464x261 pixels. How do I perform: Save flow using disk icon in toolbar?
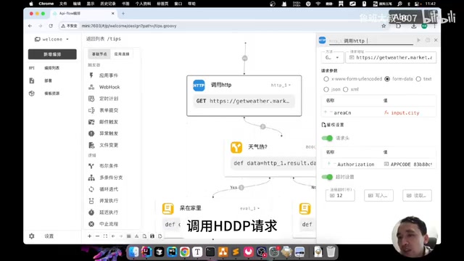[x=152, y=236]
